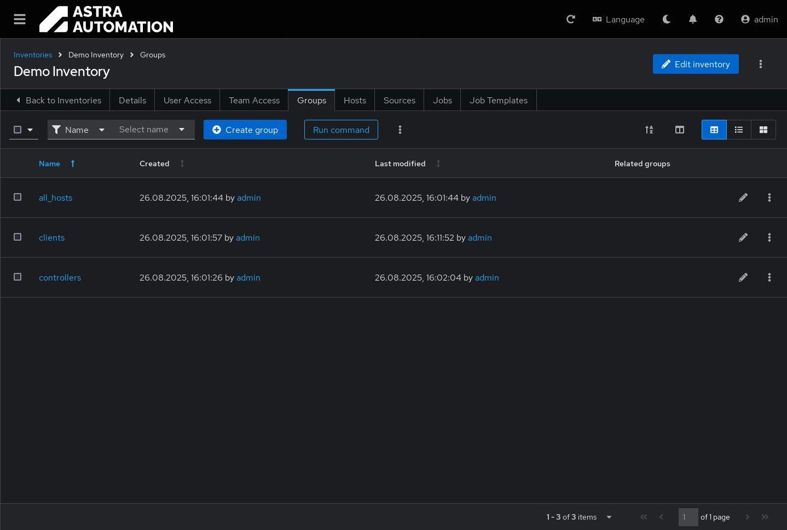Toggle dark mode moon icon

point(666,19)
